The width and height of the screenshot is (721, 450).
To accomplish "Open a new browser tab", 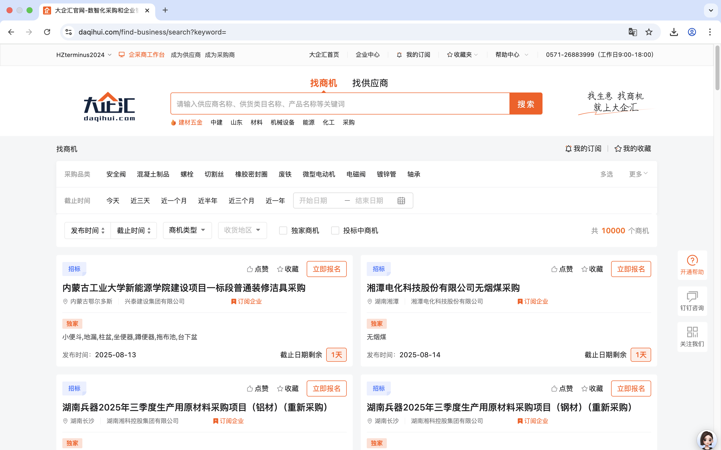I will [165, 10].
